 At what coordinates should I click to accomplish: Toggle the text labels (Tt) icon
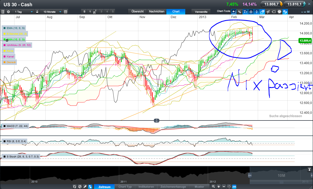(245, 12)
